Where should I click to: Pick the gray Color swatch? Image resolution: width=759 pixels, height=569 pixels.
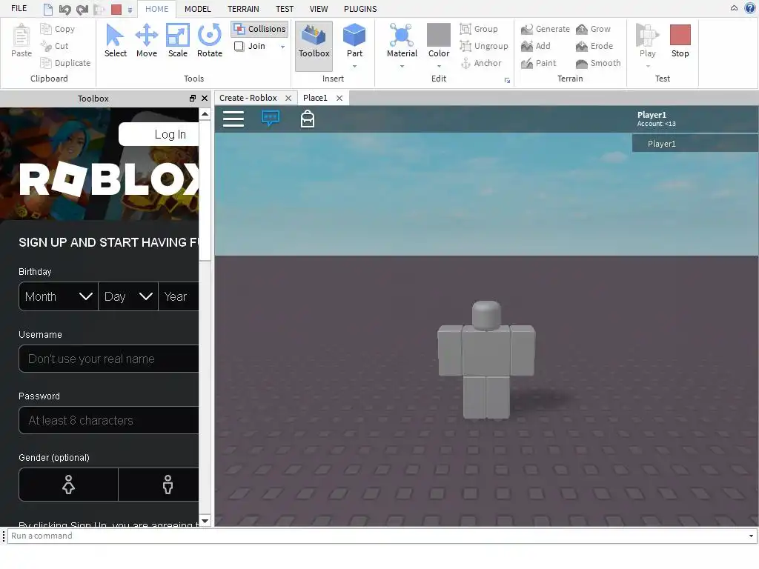pyautogui.click(x=439, y=36)
